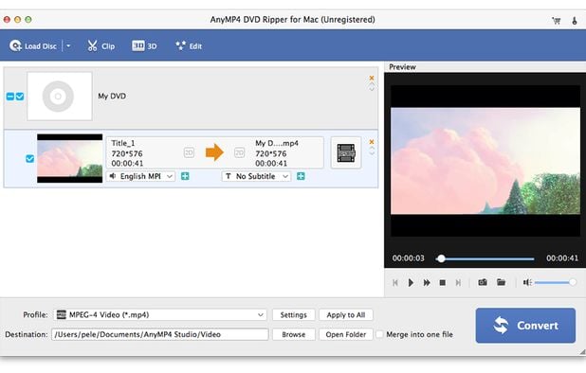
Task: Click the Title_1 source name
Action: tap(123, 143)
